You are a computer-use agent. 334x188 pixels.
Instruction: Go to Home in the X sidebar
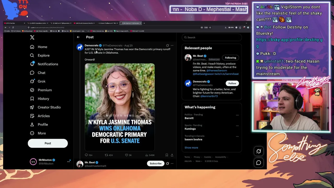click(39, 47)
